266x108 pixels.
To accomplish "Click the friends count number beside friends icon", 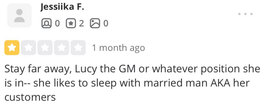I will tap(57, 24).
